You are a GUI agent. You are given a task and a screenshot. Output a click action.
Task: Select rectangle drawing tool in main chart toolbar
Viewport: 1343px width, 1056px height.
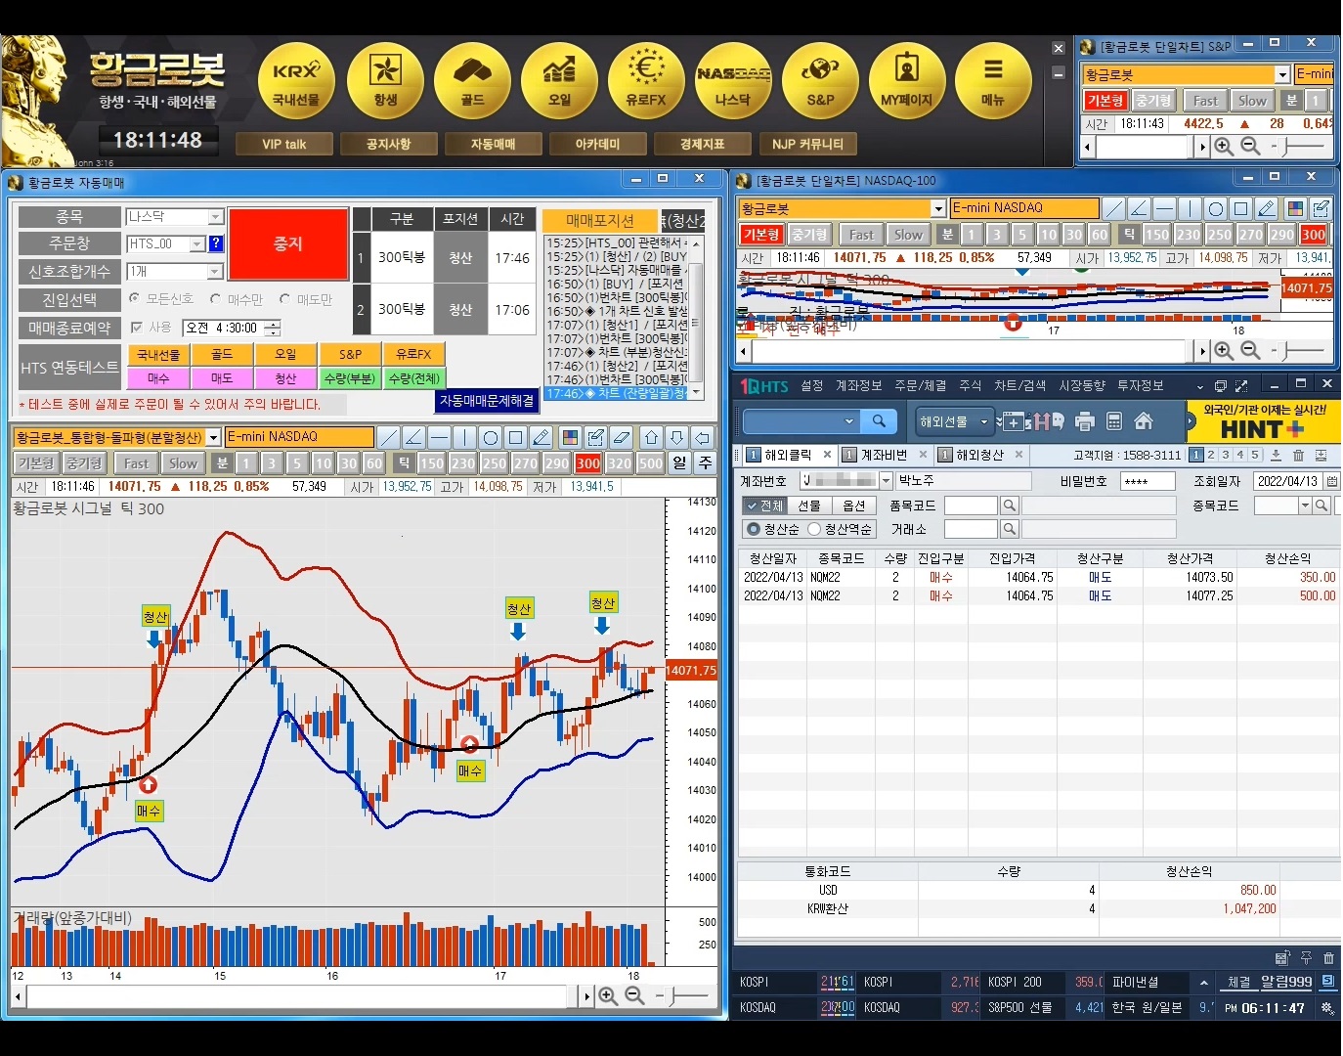(x=515, y=437)
